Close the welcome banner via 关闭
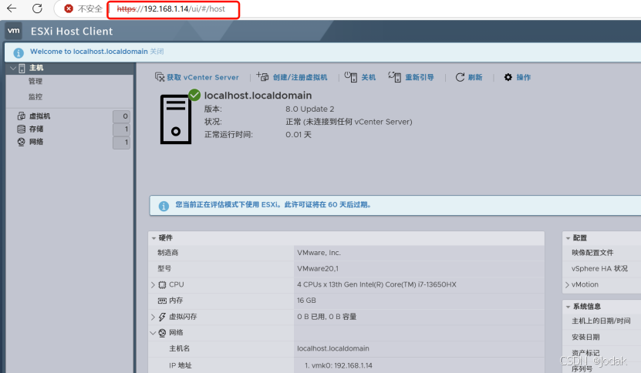Screen dimensions: 641x373 [157, 52]
